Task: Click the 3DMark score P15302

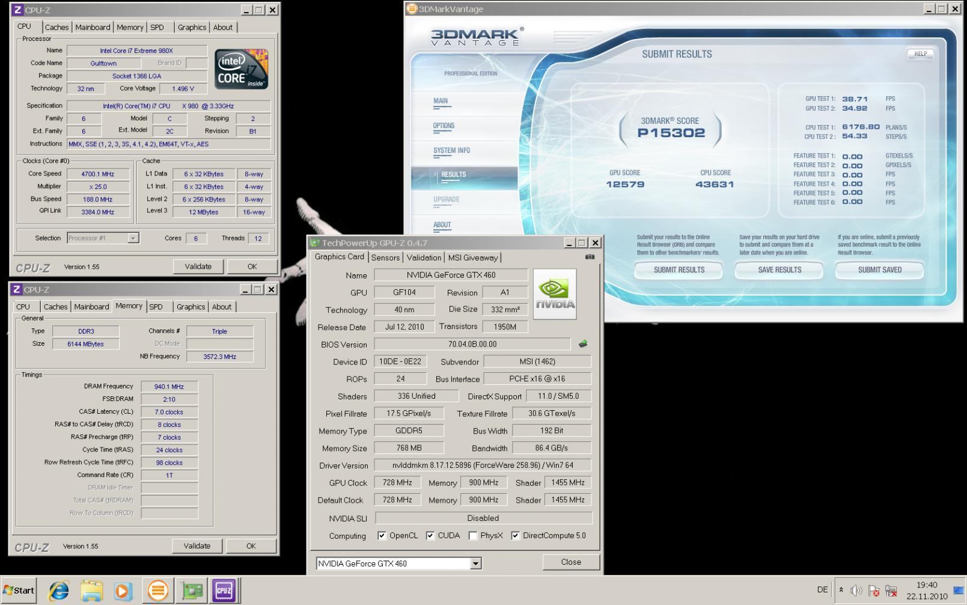Action: tap(671, 133)
